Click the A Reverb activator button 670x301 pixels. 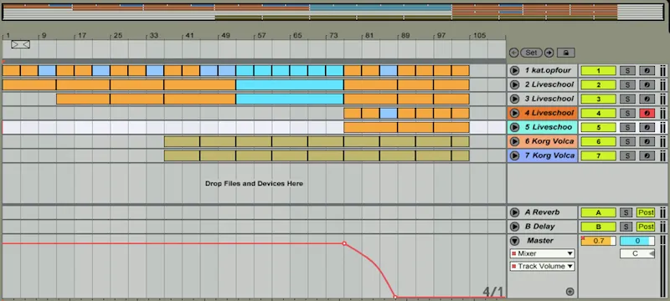(598, 212)
